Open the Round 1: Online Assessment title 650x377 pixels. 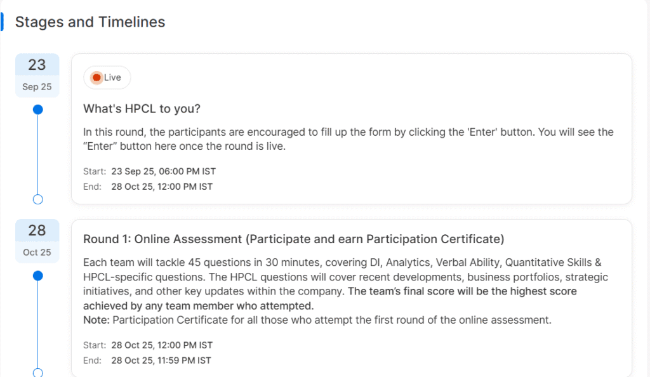pyautogui.click(x=293, y=239)
